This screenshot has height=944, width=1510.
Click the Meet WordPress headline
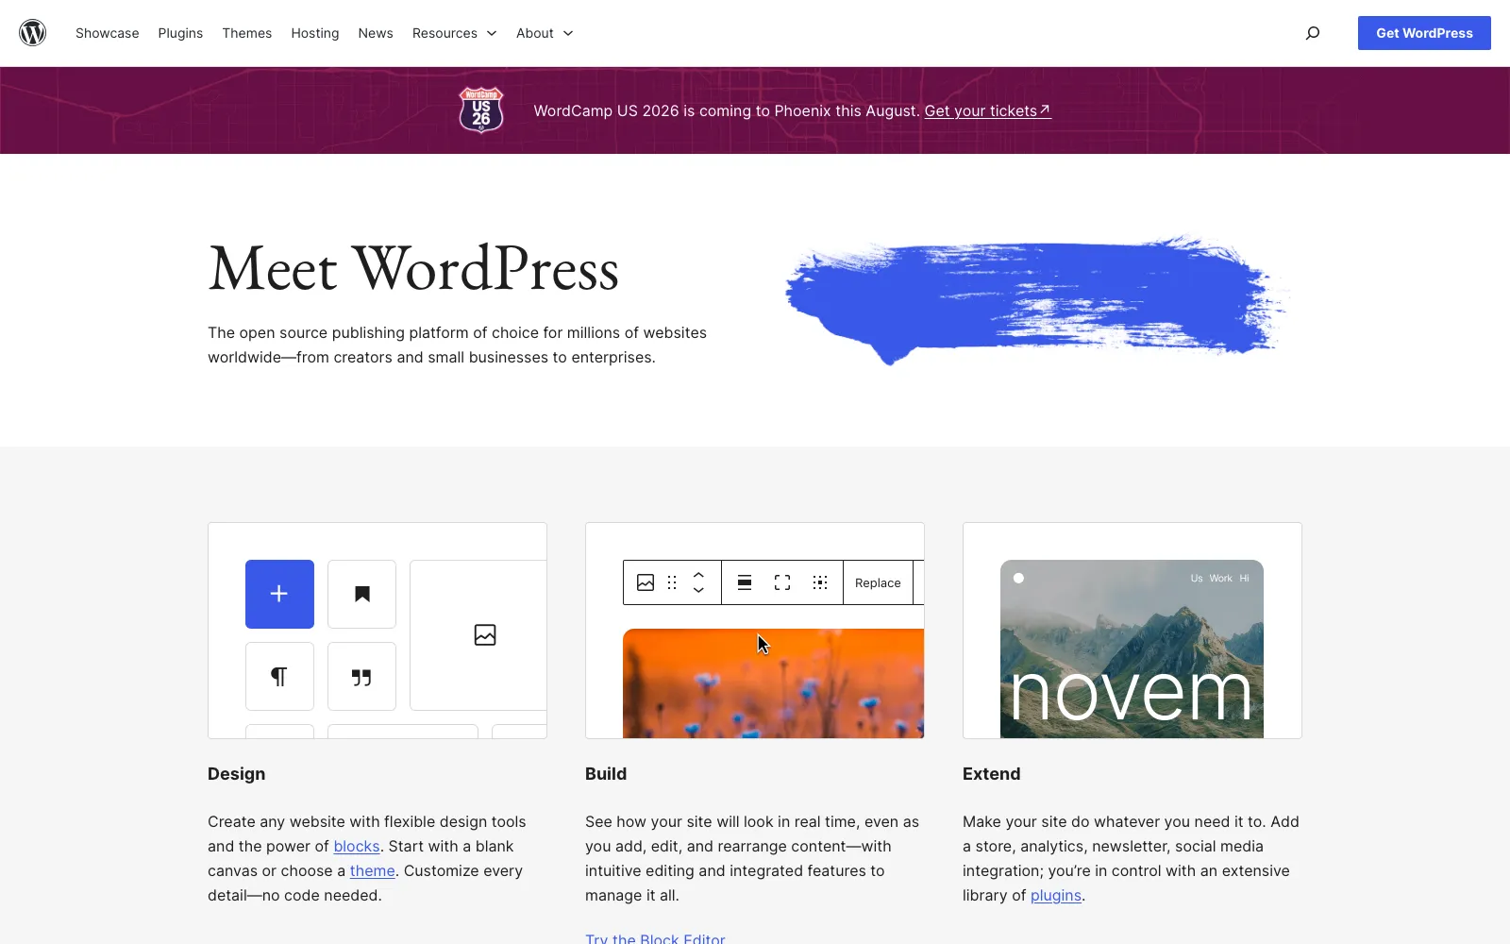tap(413, 269)
